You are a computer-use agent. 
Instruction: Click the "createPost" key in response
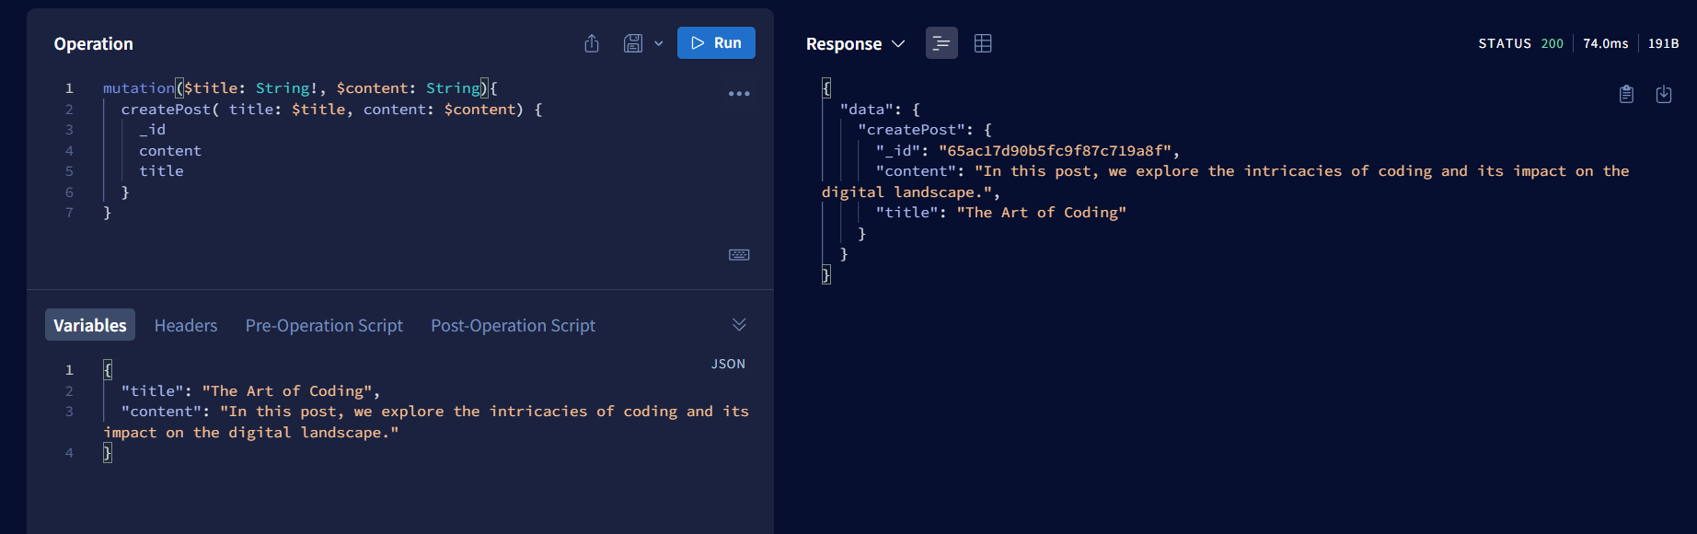point(911,130)
